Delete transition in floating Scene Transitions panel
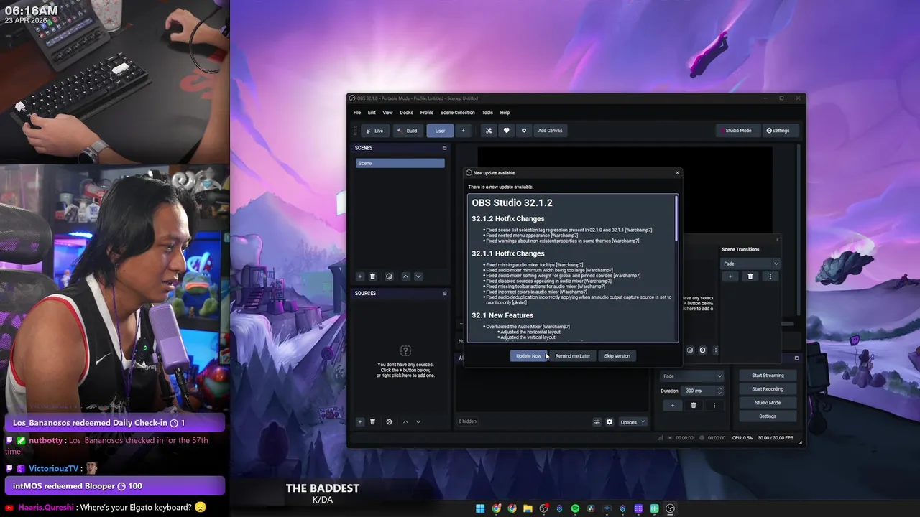The height and width of the screenshot is (517, 920). (x=750, y=276)
